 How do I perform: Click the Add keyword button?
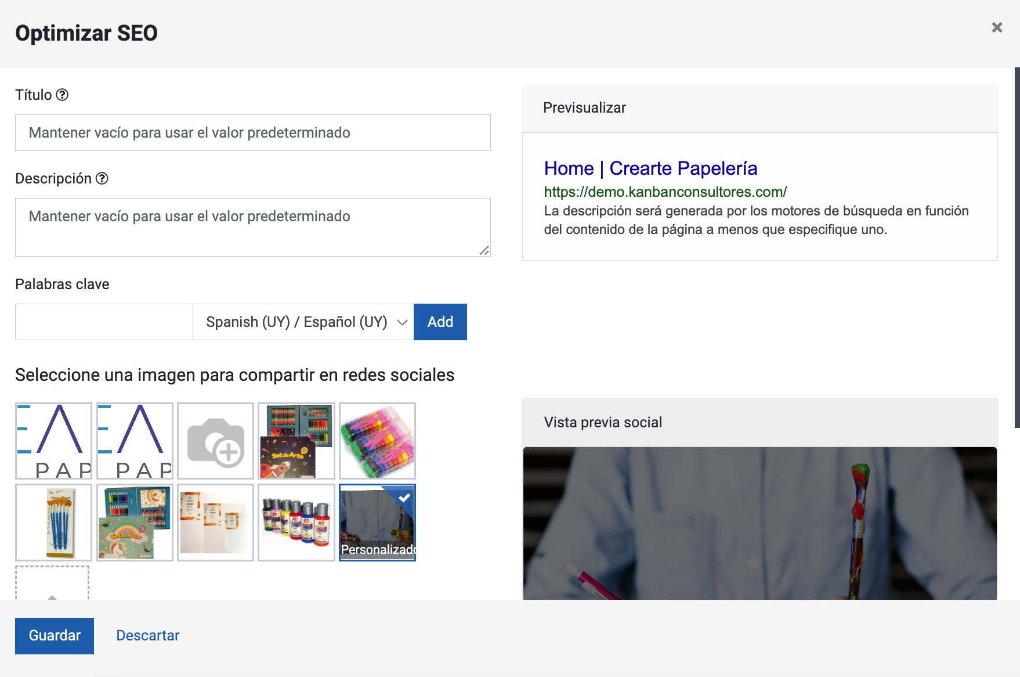[440, 322]
